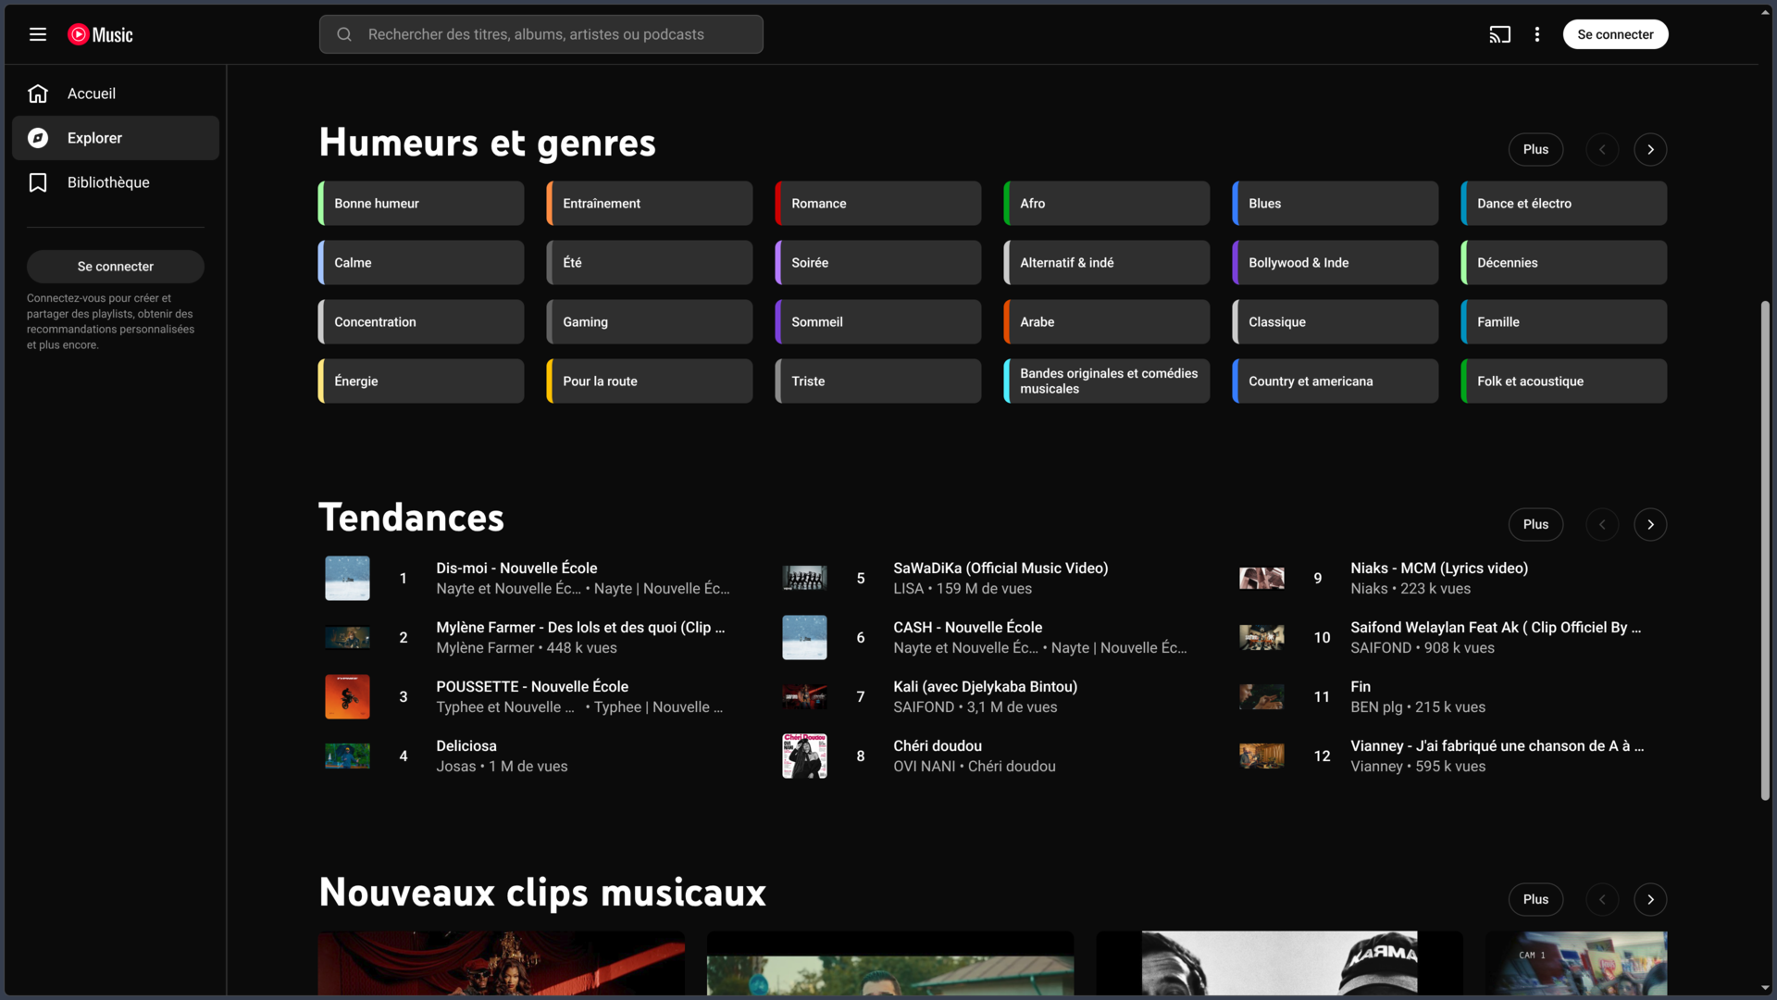Play Vianney J'ai fabriqué thumbnail
Image resolution: width=1777 pixels, height=1000 pixels.
pos(1261,756)
